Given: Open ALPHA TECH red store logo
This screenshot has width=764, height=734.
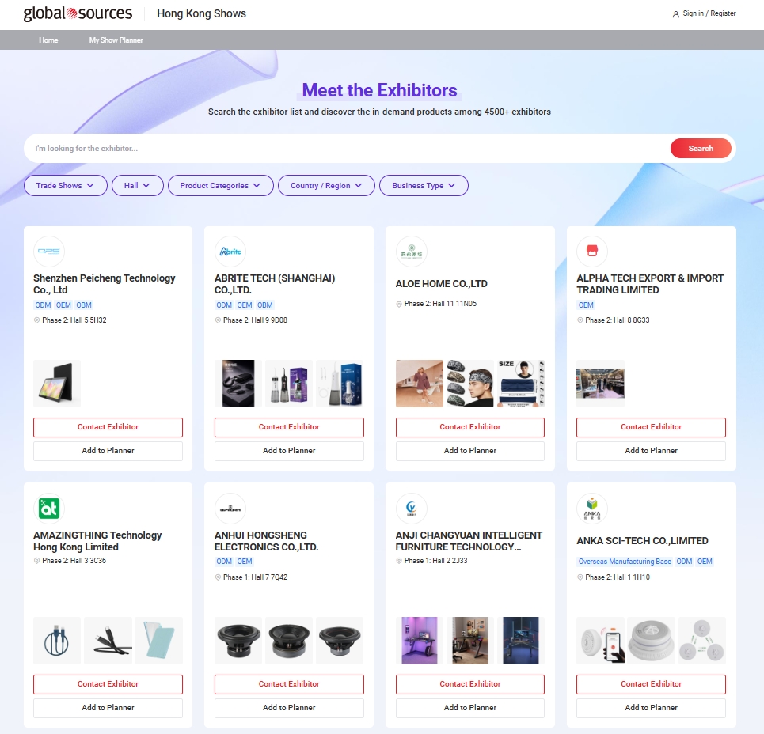Looking at the screenshot, I should pos(592,252).
